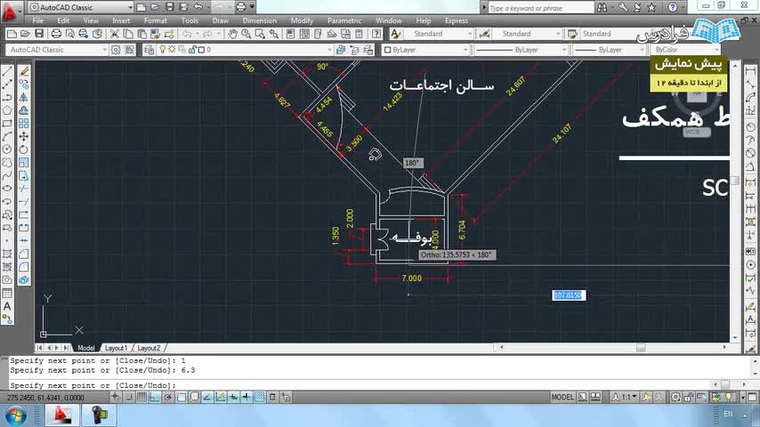Image resolution: width=760 pixels, height=427 pixels.
Task: Select the Rotate modify tool
Action: (x=23, y=149)
